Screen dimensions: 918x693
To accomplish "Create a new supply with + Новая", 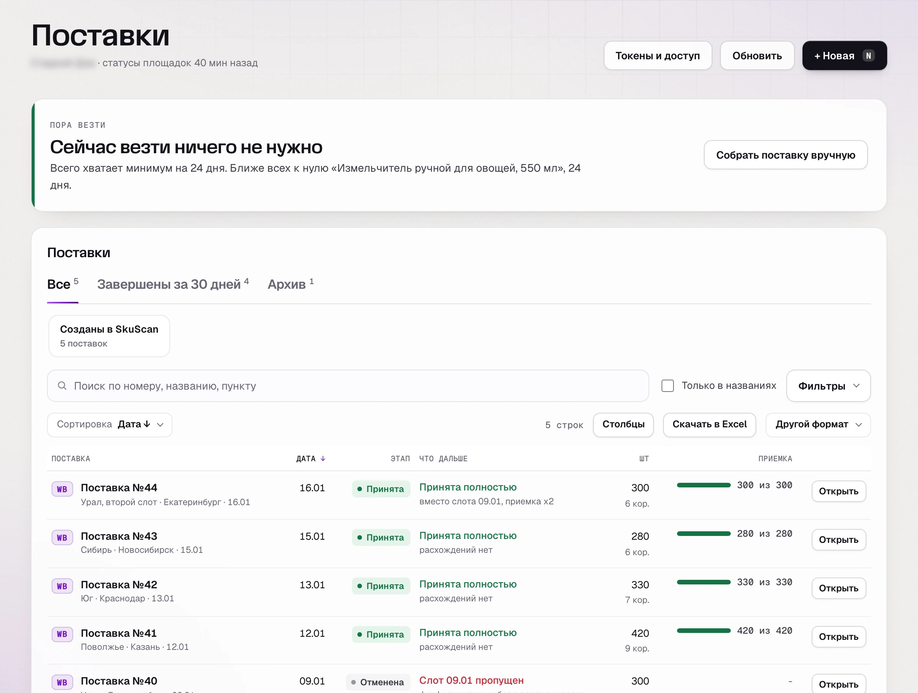I will [x=844, y=55].
